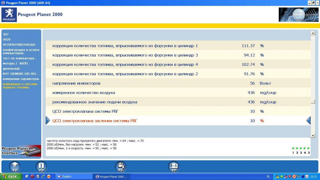This screenshot has height=180, width=320.
Task: Click the F7 print icon
Action: click(174, 166)
